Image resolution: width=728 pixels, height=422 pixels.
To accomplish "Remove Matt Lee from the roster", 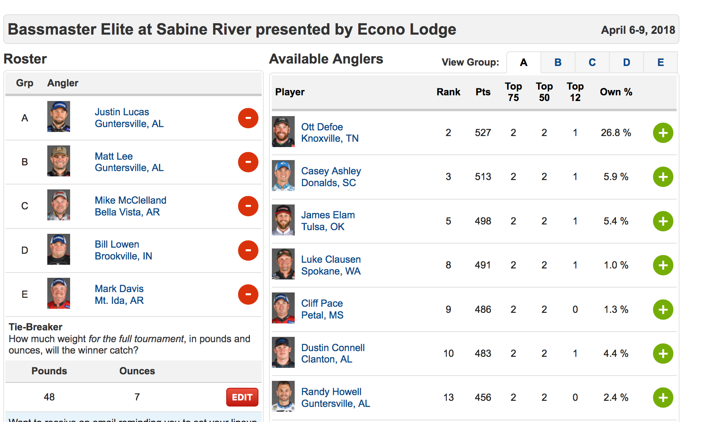I will coord(248,162).
